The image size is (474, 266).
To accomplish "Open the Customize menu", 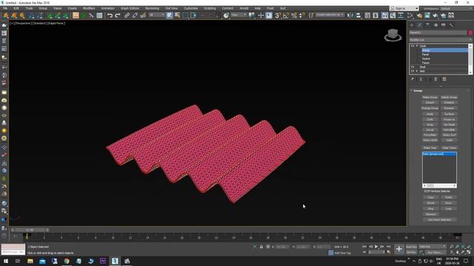I will tap(191, 8).
